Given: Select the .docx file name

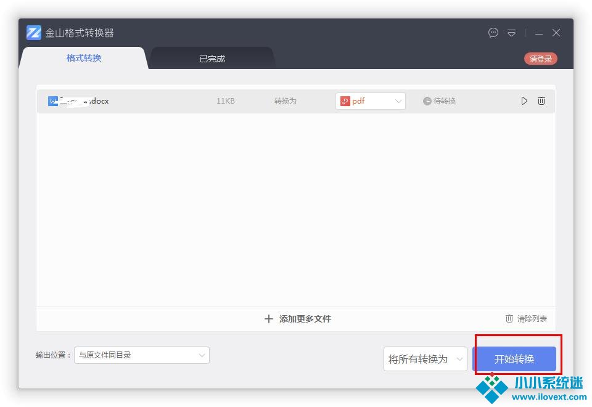Looking at the screenshot, I should point(84,101).
